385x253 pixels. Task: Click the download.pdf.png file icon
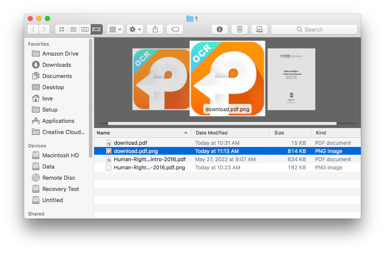(108, 151)
